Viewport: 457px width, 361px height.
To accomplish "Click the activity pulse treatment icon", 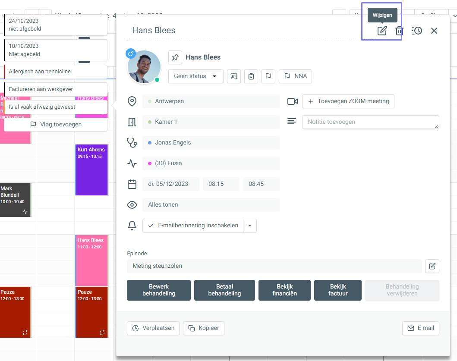I will (132, 163).
